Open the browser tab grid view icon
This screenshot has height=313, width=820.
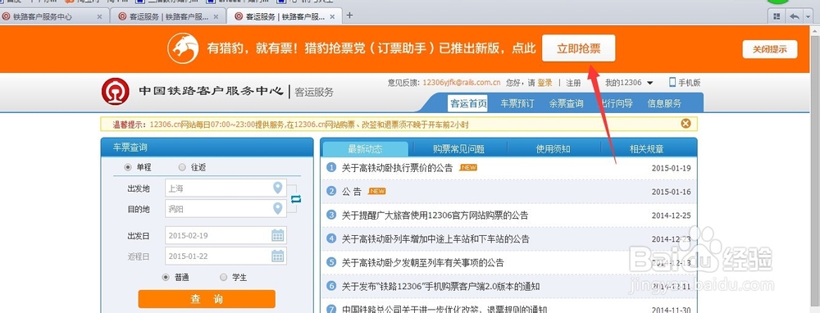[x=777, y=16]
